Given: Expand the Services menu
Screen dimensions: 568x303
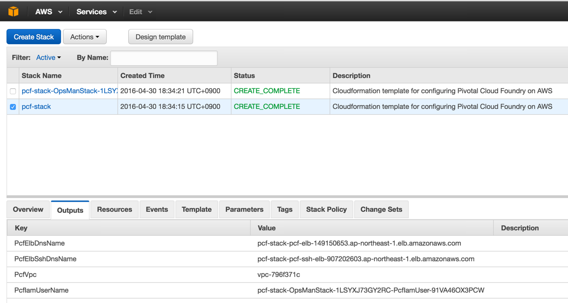Looking at the screenshot, I should click(96, 12).
